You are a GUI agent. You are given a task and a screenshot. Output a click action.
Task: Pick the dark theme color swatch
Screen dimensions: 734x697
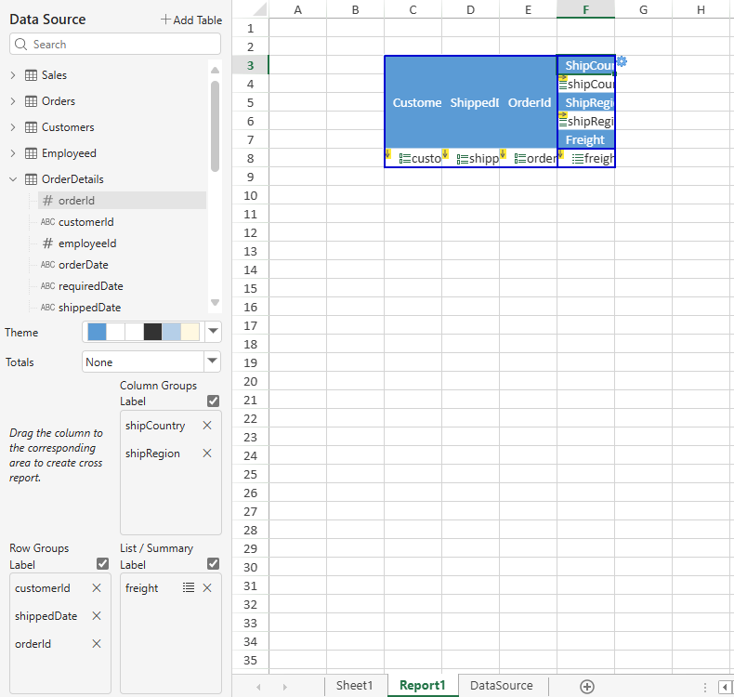pyautogui.click(x=152, y=332)
